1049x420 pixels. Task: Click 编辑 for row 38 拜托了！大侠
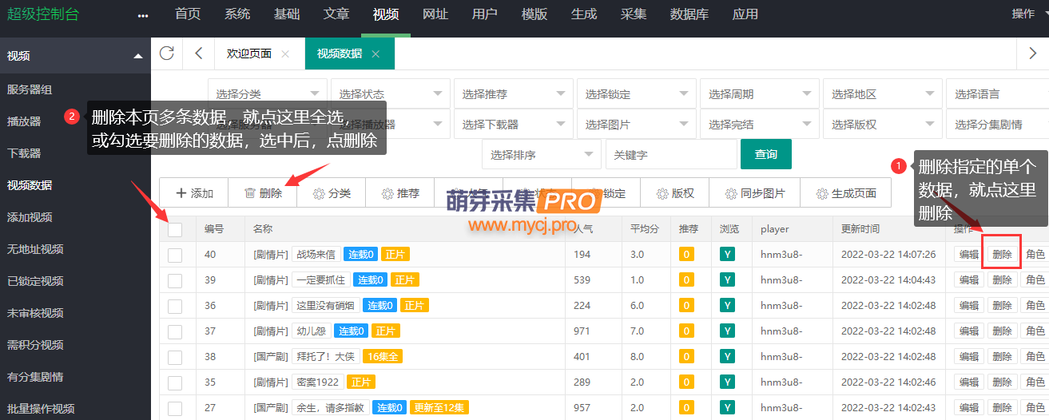pyautogui.click(x=969, y=357)
